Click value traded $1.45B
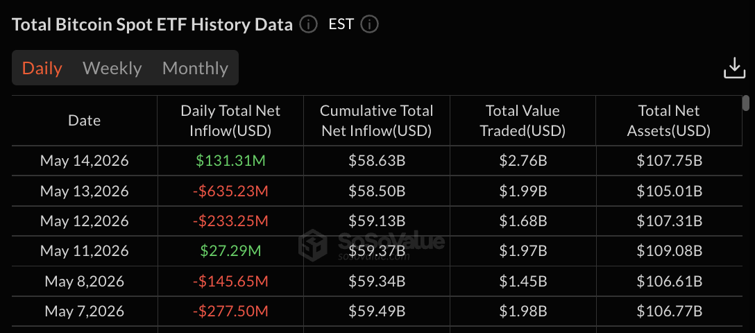This screenshot has width=755, height=333. tap(523, 281)
